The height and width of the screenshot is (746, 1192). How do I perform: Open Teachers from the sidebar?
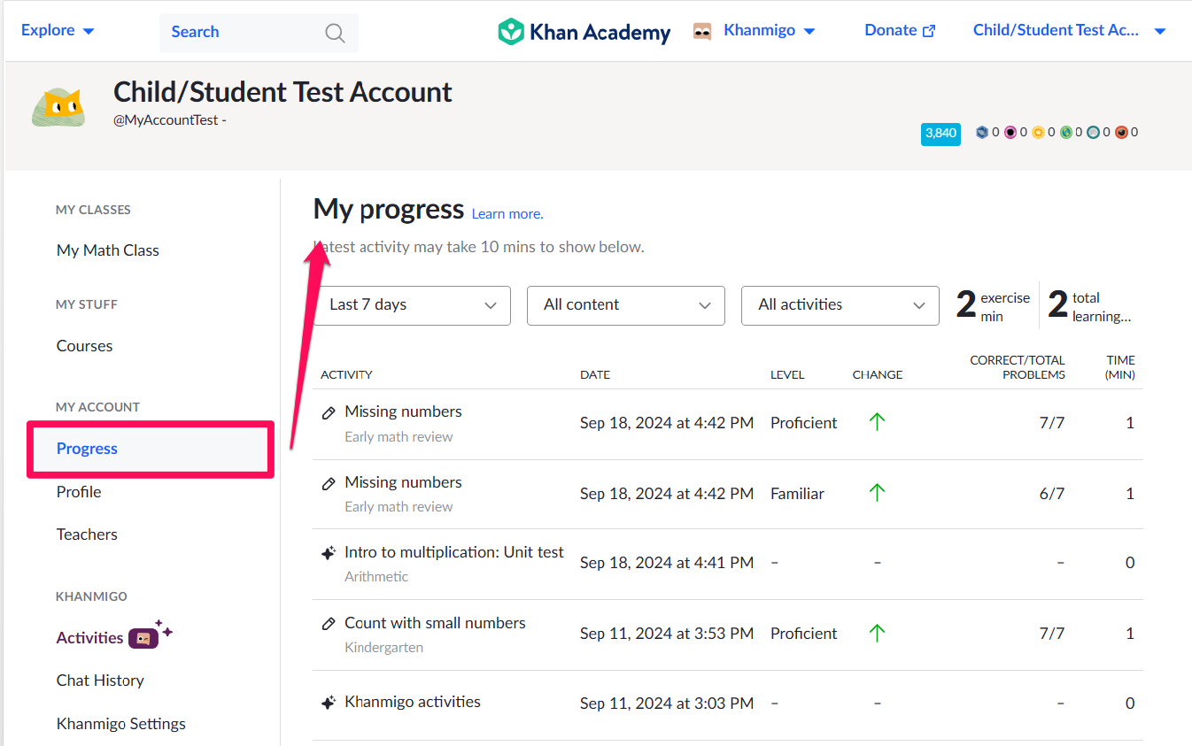point(87,535)
